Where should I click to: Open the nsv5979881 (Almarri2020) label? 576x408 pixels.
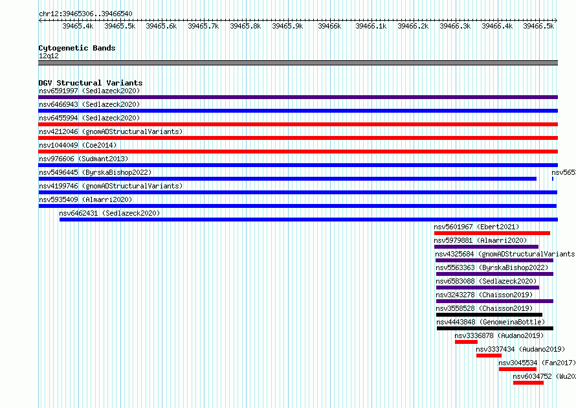coord(480,240)
